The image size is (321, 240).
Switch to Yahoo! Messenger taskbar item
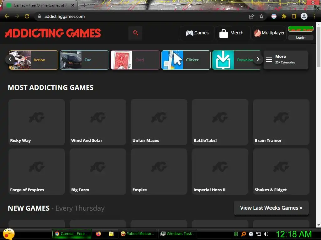click(138, 234)
